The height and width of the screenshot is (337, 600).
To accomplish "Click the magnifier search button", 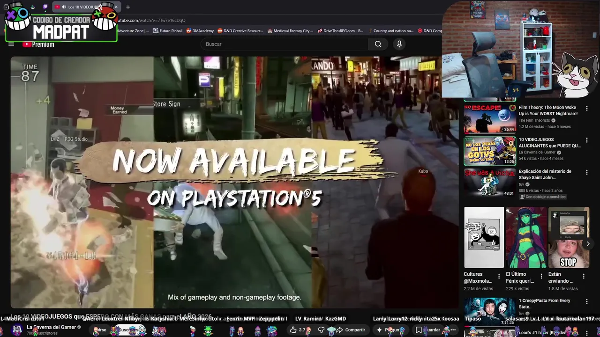I will tap(378, 44).
